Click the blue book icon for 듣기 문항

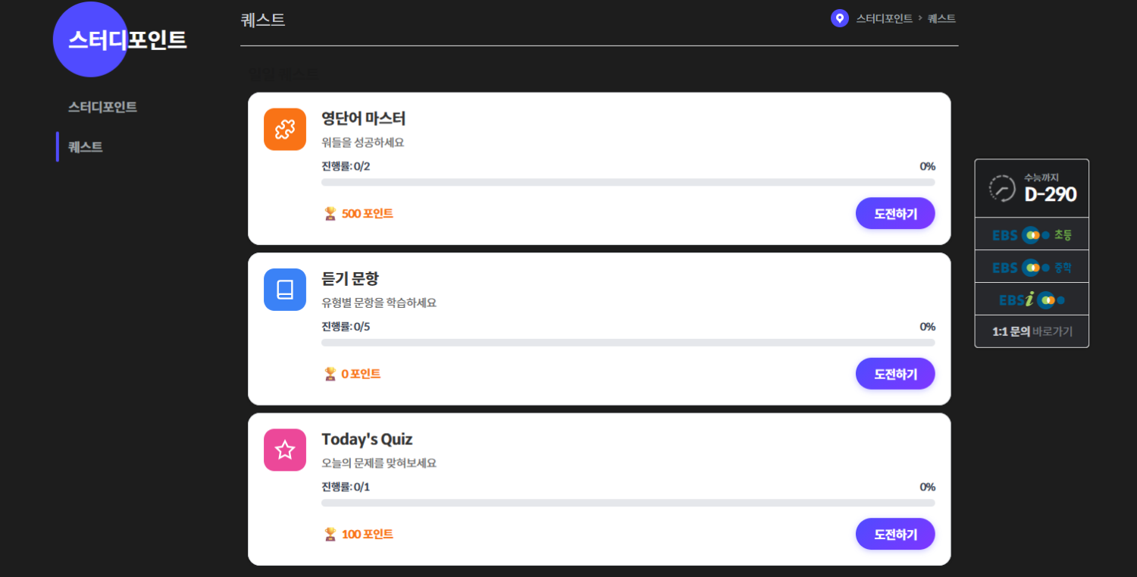point(285,290)
